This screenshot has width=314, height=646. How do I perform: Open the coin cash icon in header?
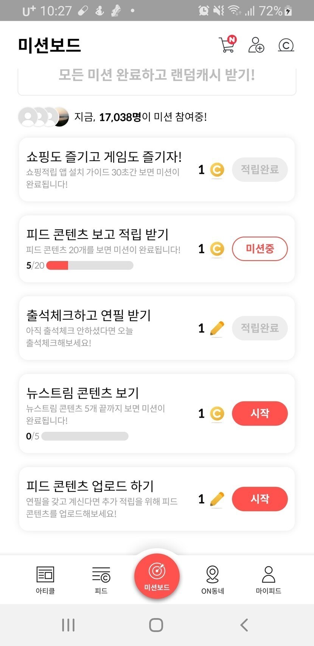point(286,45)
